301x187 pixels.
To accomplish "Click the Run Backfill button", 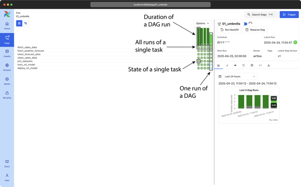I will pyautogui.click(x=229, y=30).
